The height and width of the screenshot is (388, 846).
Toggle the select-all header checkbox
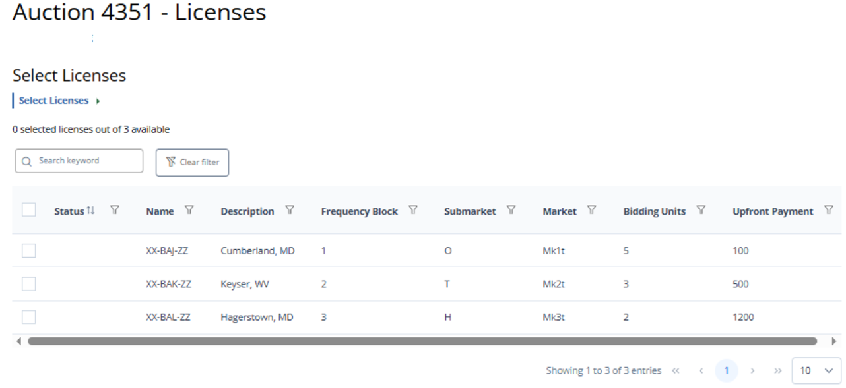29,210
